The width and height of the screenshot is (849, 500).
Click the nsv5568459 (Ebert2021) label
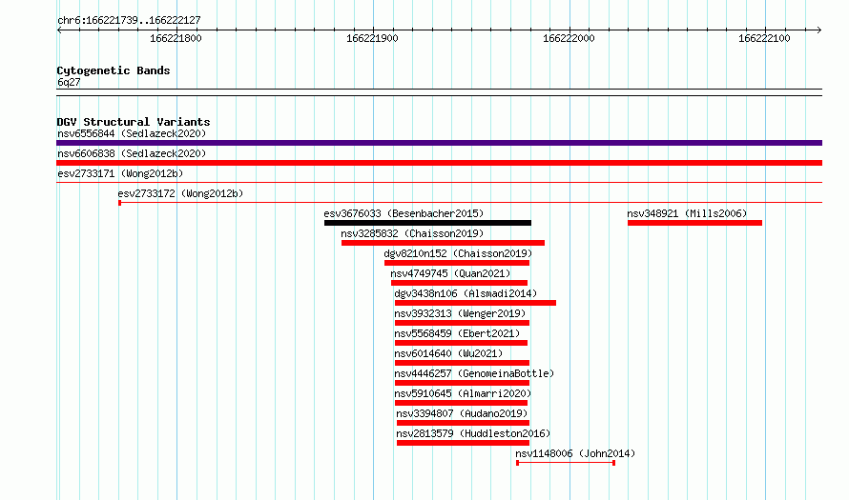click(457, 333)
